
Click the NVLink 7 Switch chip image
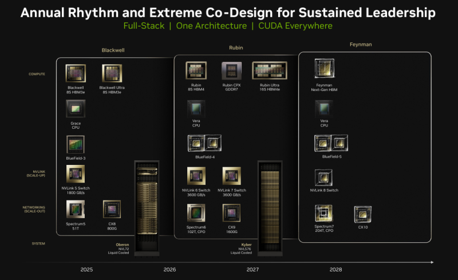(x=232, y=176)
